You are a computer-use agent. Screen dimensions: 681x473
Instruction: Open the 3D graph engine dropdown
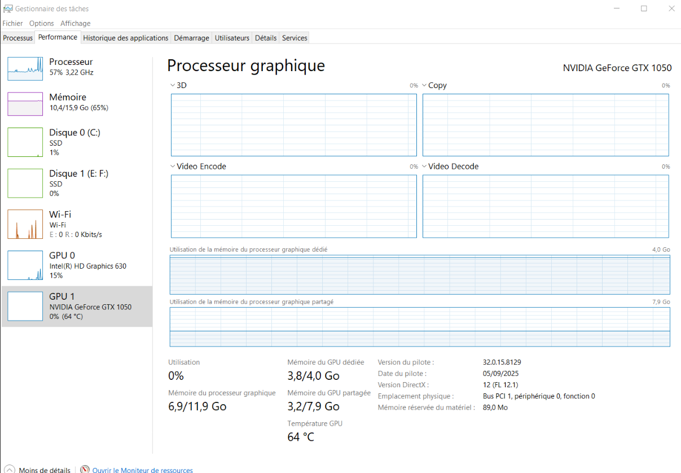pyautogui.click(x=173, y=85)
